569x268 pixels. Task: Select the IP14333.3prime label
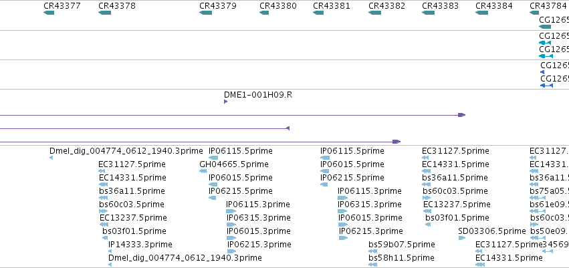click(x=140, y=245)
